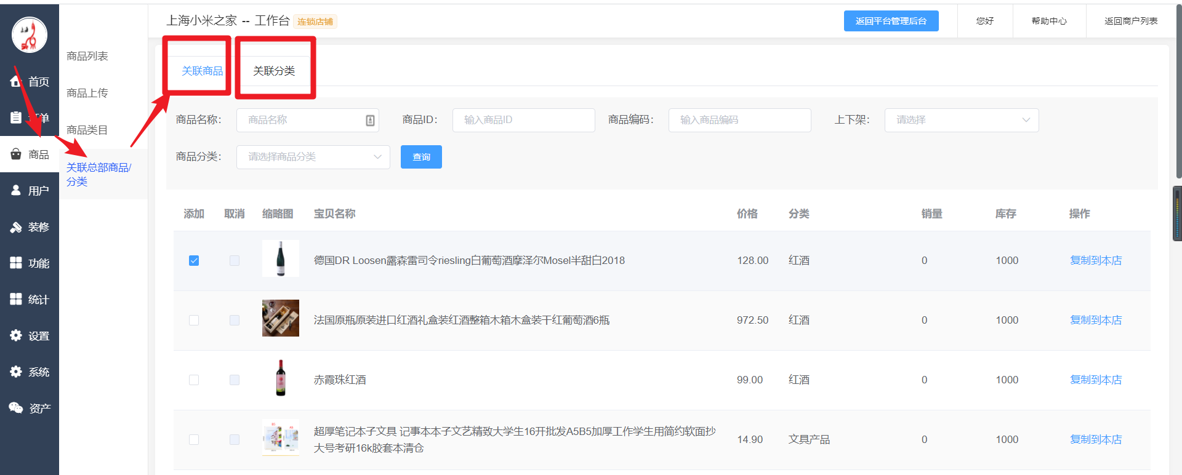Open the 商品 shopping bag icon
The width and height of the screenshot is (1182, 475).
click(x=16, y=154)
